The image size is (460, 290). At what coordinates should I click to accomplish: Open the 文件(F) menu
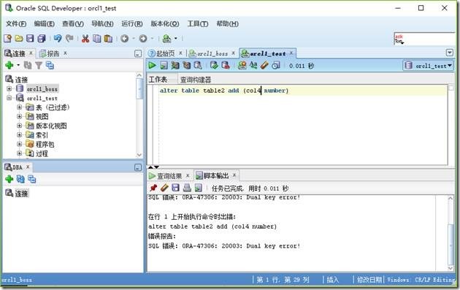point(16,24)
